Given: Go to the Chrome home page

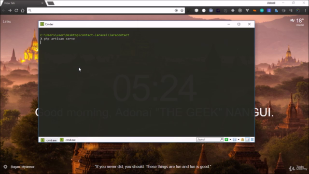Looking at the screenshot, I should pyautogui.click(x=23, y=11).
